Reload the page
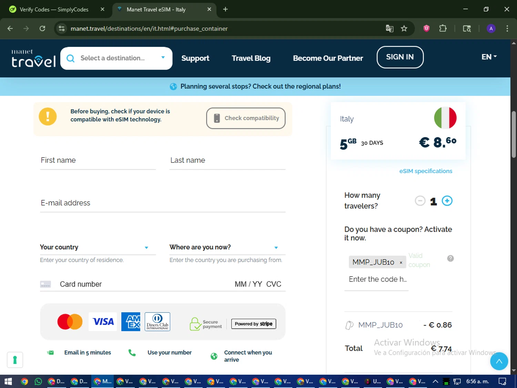 pos(42,28)
